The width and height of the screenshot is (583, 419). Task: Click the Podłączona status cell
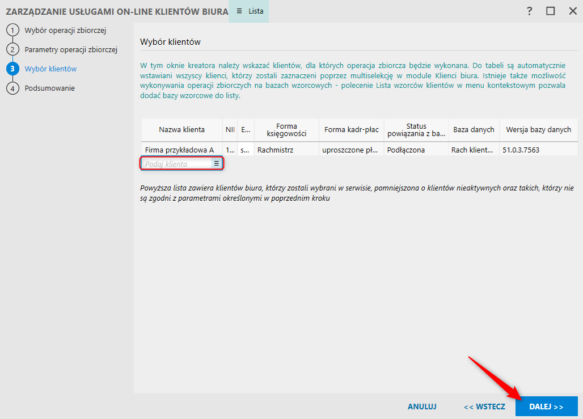pyautogui.click(x=416, y=150)
